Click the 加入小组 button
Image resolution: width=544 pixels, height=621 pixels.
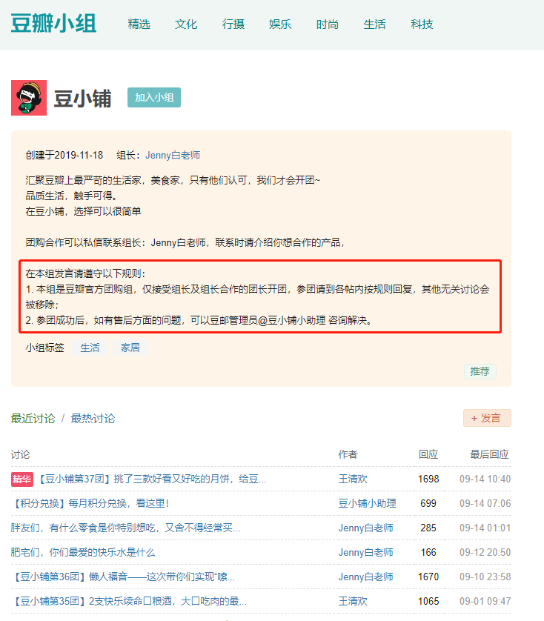click(x=154, y=97)
